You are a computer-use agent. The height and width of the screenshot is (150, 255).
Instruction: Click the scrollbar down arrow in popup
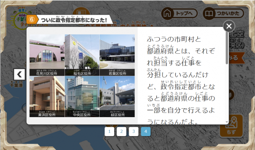point(227,122)
